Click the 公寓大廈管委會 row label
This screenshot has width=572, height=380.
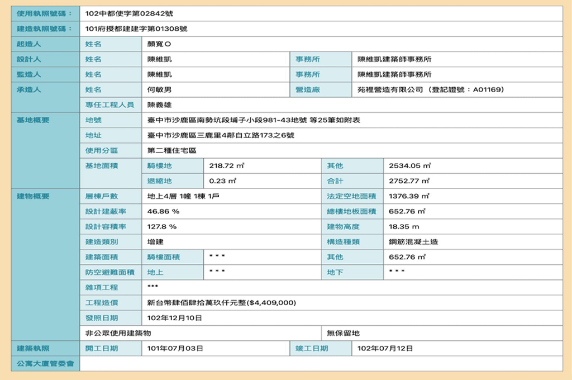[45, 364]
